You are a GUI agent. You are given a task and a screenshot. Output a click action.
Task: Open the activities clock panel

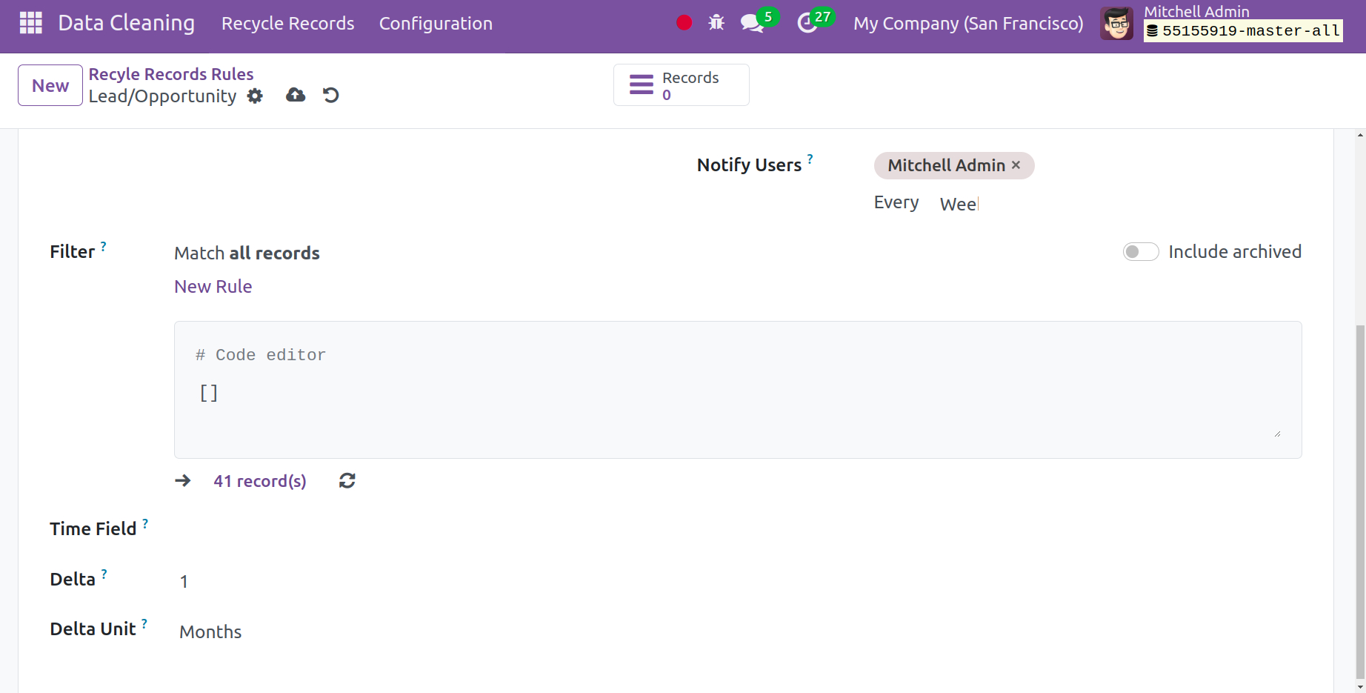809,23
